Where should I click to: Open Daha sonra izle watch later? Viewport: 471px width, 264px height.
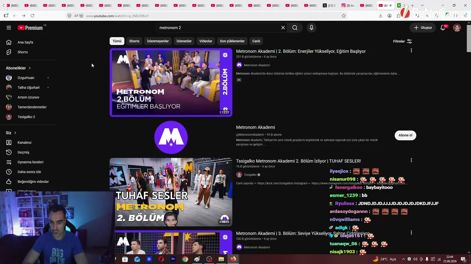29,172
